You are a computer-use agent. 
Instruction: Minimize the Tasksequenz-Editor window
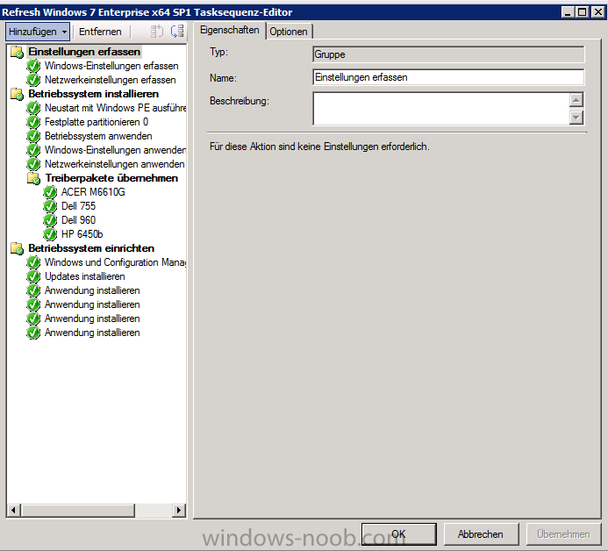click(x=568, y=12)
